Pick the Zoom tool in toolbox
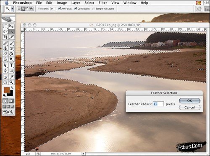 click(x=11, y=82)
